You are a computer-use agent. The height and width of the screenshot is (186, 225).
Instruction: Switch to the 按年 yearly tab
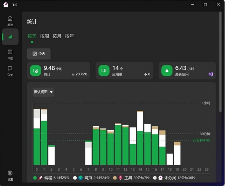(69, 36)
